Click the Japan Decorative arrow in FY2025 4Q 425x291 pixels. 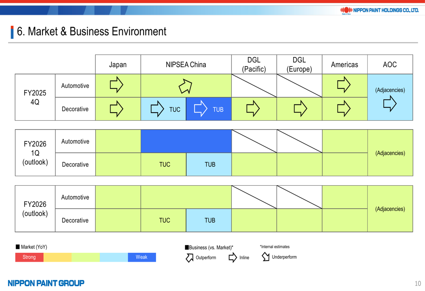click(x=116, y=109)
